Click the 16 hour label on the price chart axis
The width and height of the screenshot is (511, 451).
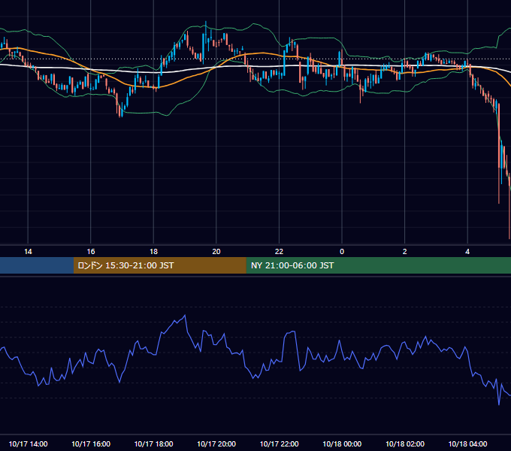point(91,252)
